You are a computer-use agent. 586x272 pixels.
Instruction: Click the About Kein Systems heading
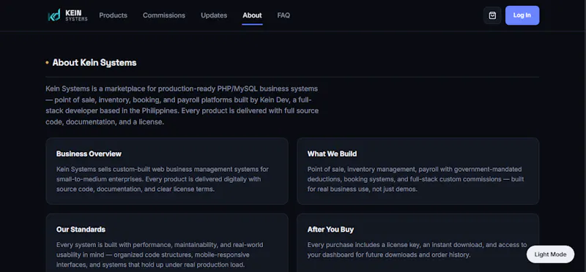pos(94,63)
